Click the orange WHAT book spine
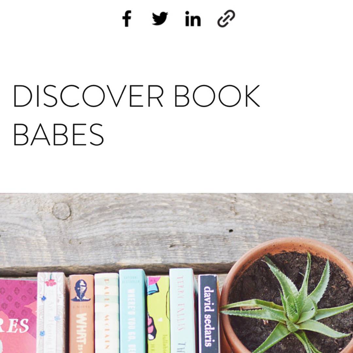 [81, 313]
